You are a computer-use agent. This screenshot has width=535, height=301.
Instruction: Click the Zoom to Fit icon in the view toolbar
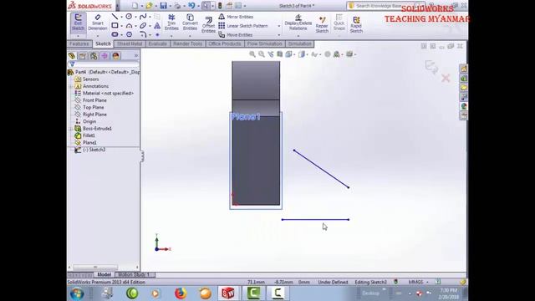252,54
